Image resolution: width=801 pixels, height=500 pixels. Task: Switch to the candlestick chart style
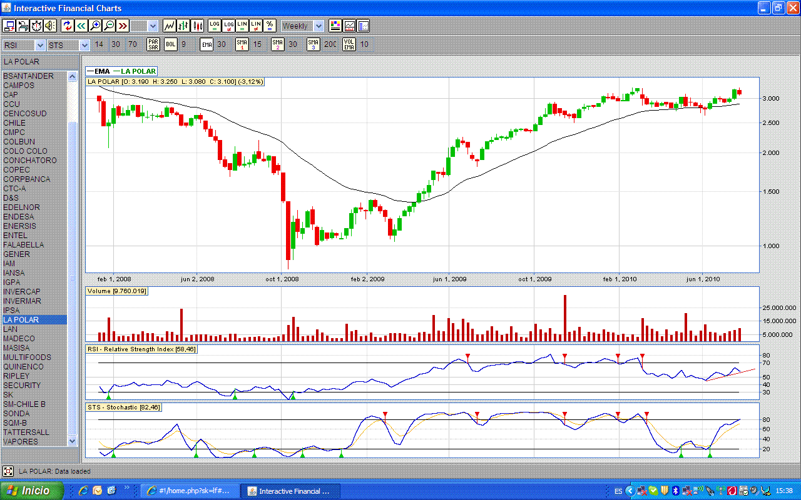[198, 26]
